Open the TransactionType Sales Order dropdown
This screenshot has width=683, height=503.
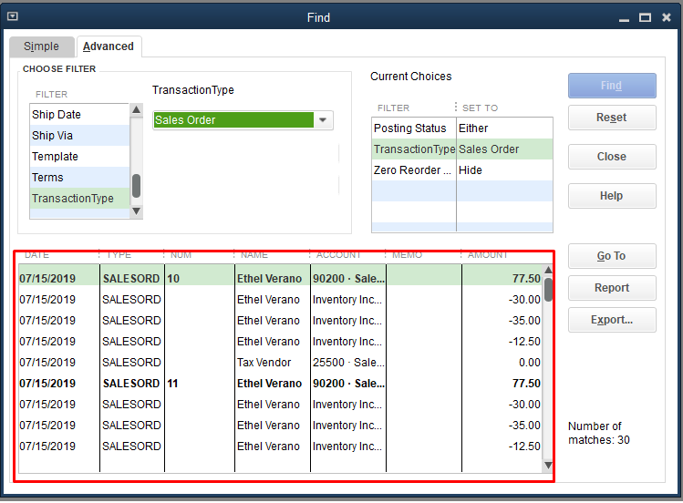pyautogui.click(x=243, y=120)
